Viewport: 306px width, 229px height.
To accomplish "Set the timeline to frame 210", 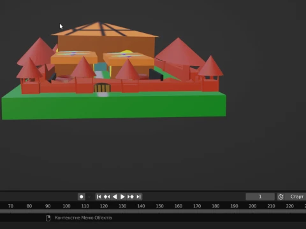I will click(271, 206).
